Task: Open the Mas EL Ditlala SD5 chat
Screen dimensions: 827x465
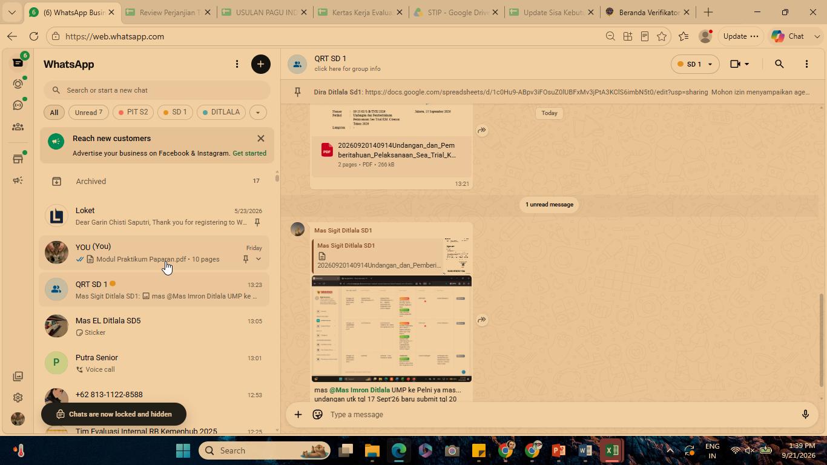Action: point(155,326)
